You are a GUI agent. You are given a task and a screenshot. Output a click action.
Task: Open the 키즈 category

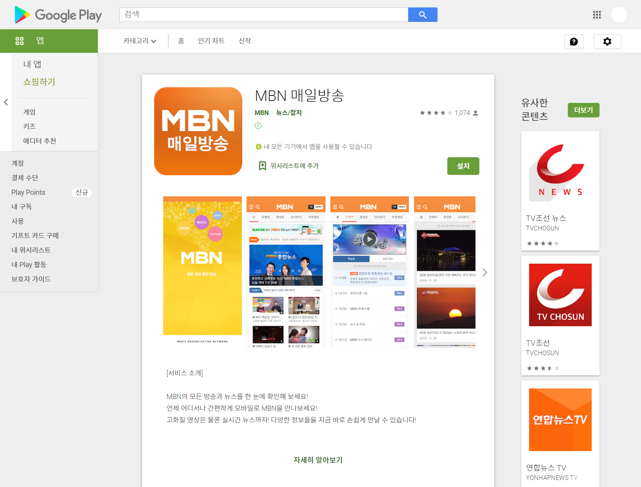point(29,126)
